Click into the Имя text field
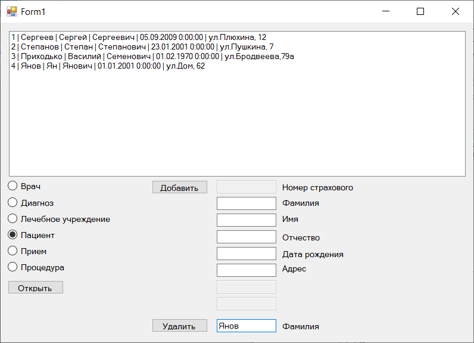Viewport: 474px width, 343px height. (x=247, y=220)
